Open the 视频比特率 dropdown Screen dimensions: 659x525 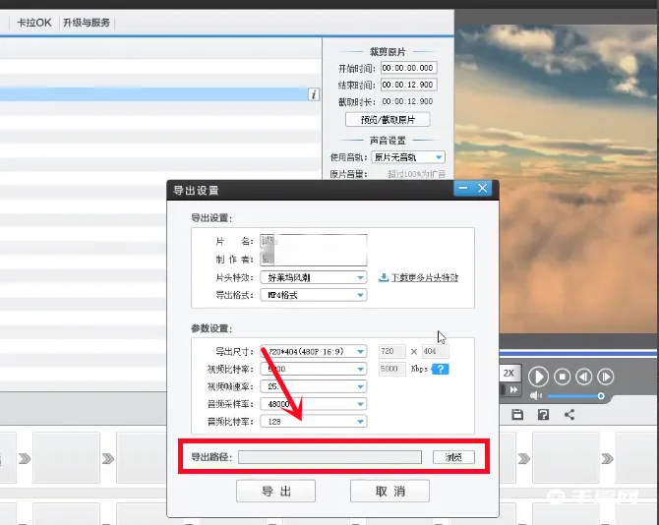pyautogui.click(x=314, y=370)
